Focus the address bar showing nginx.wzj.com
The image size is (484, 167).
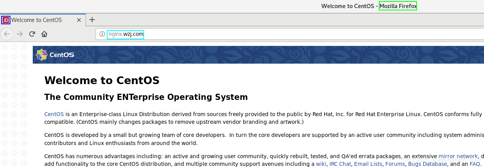click(290, 34)
